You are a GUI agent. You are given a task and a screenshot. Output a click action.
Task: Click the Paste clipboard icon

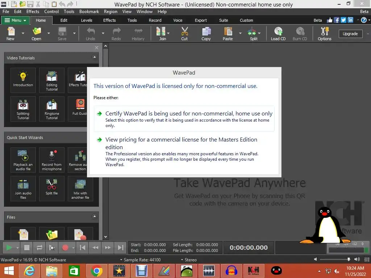228,34
